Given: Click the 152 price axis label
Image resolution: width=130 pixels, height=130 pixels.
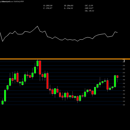Looking at the screenshot, I should [x=124, y=94].
